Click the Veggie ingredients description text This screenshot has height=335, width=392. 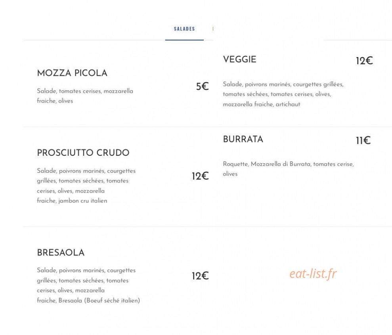click(283, 94)
